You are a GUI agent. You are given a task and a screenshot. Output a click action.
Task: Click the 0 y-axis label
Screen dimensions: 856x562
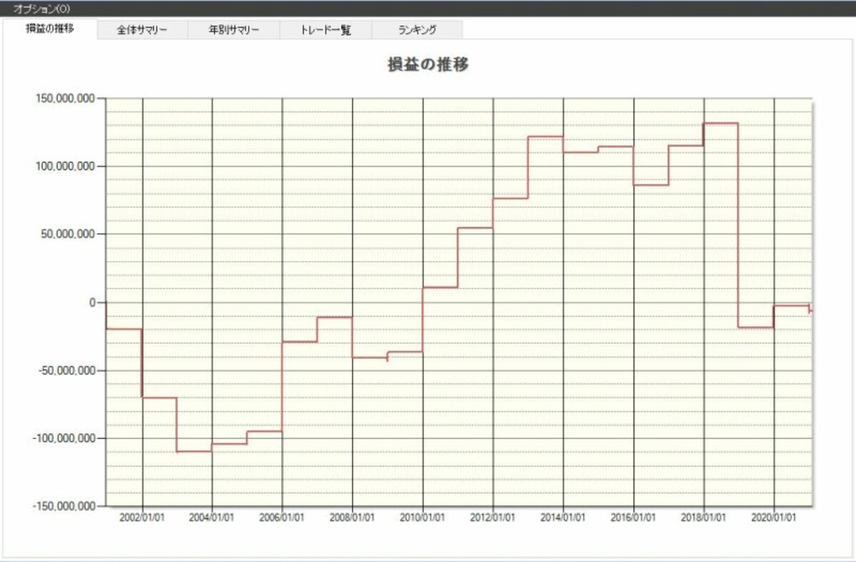[x=93, y=302]
